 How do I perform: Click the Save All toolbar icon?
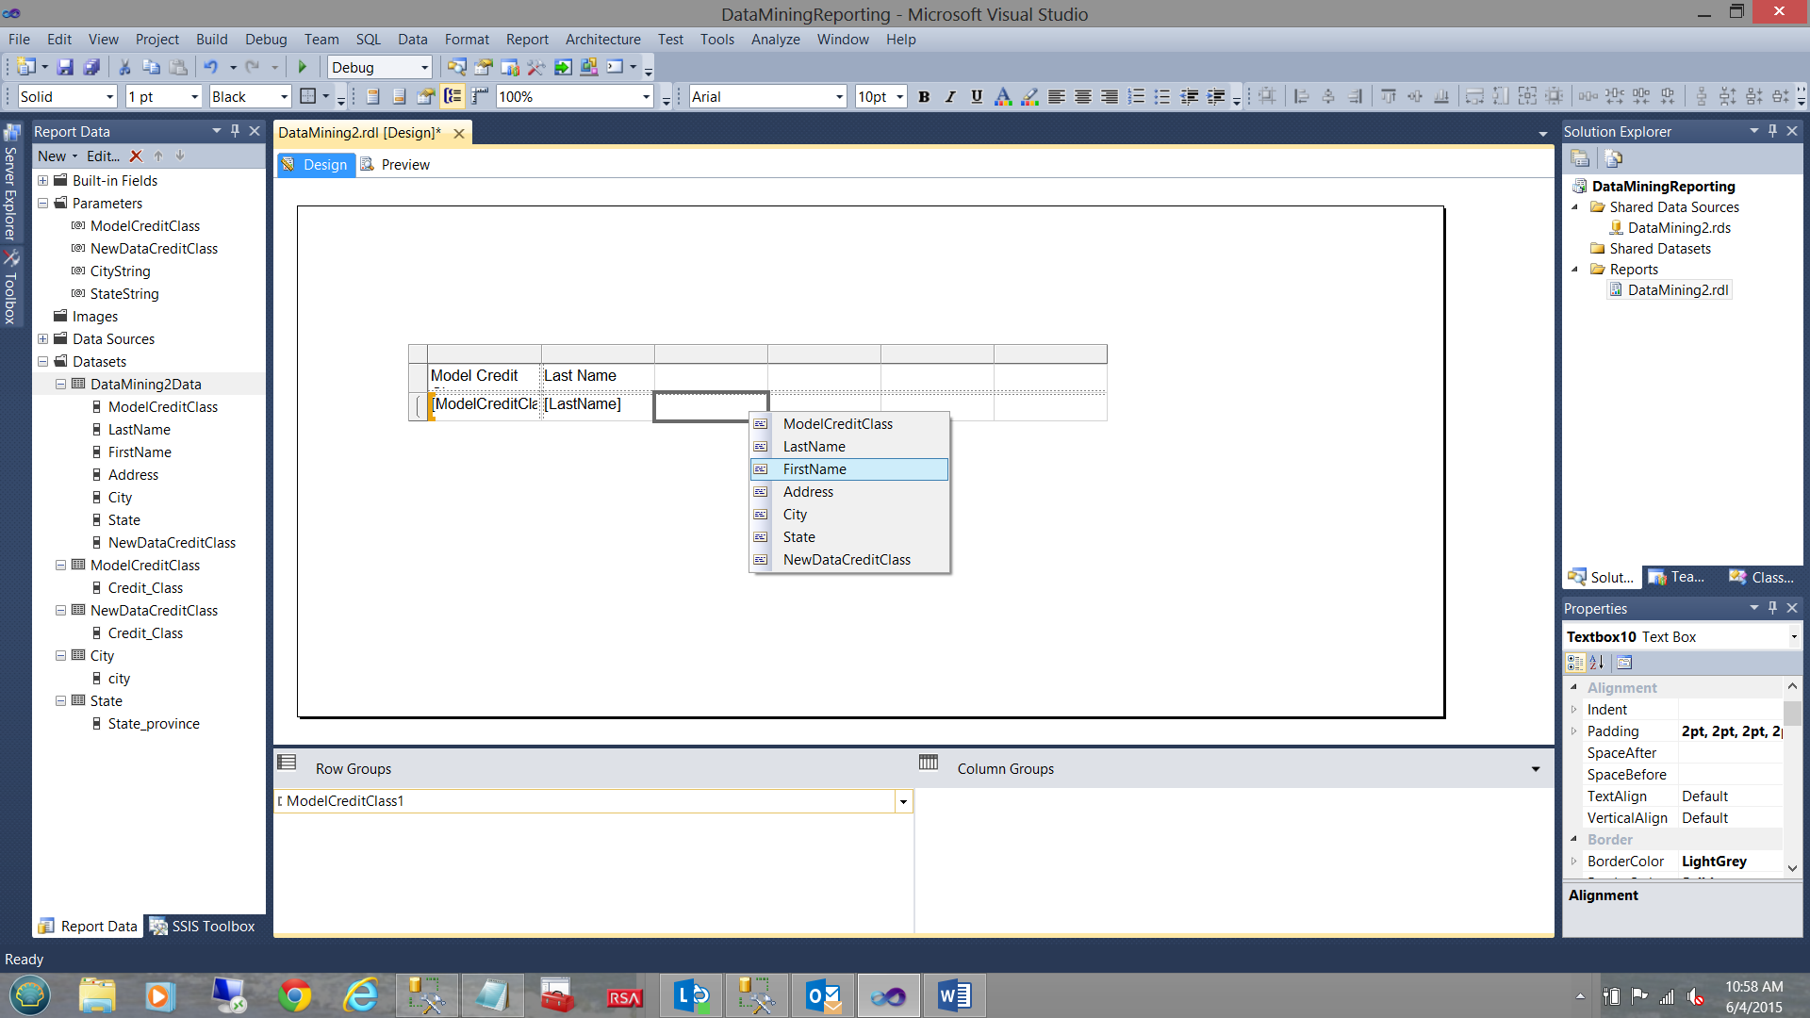[91, 67]
